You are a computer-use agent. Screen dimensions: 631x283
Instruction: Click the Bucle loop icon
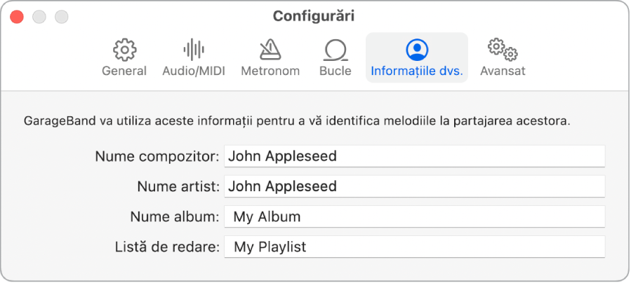click(335, 50)
